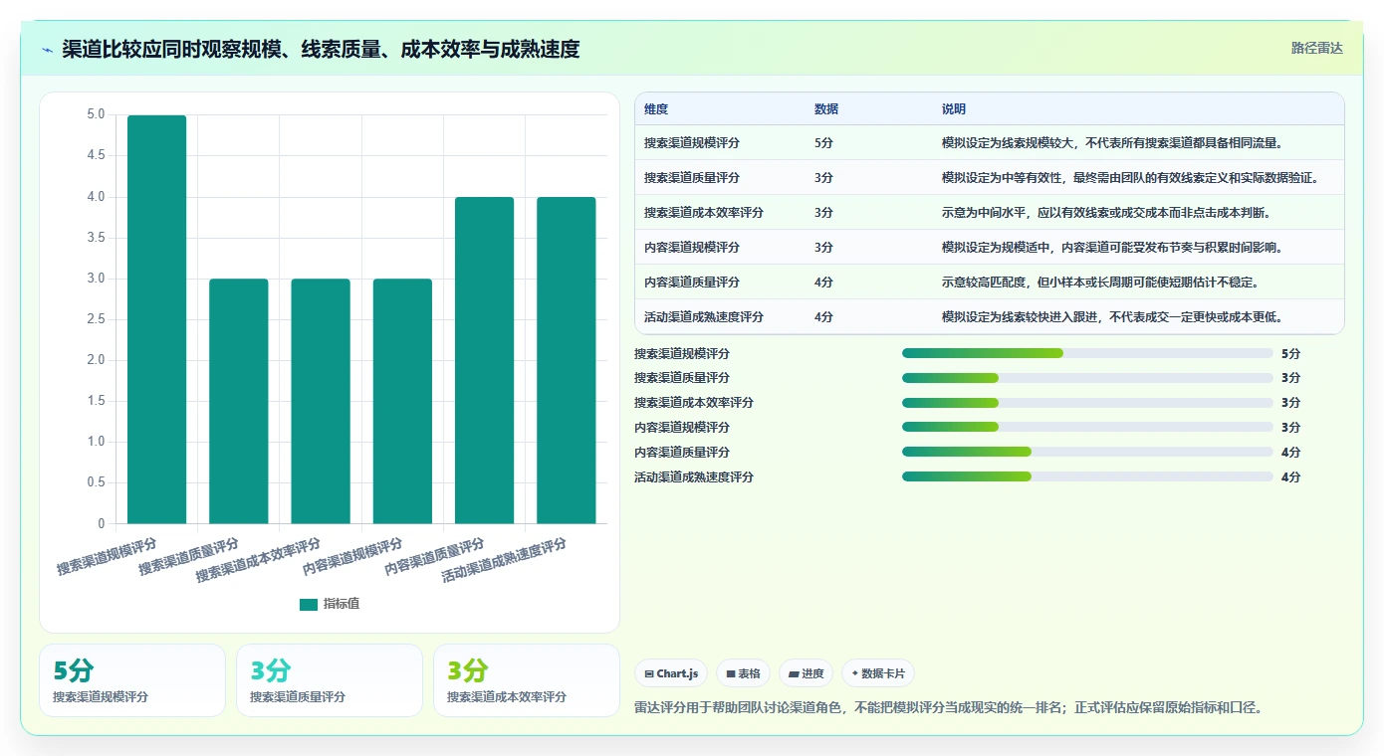Click progress label 活动渠道成熟速度评分
This screenshot has height=756, width=1384.
pos(694,477)
